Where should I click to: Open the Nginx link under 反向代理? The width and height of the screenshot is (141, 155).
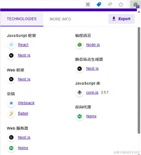coord(91,116)
